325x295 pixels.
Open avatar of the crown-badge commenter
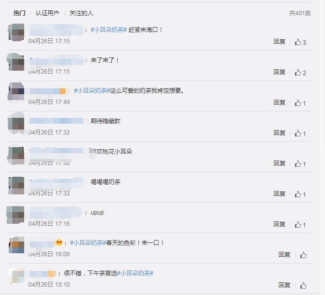coord(16,245)
